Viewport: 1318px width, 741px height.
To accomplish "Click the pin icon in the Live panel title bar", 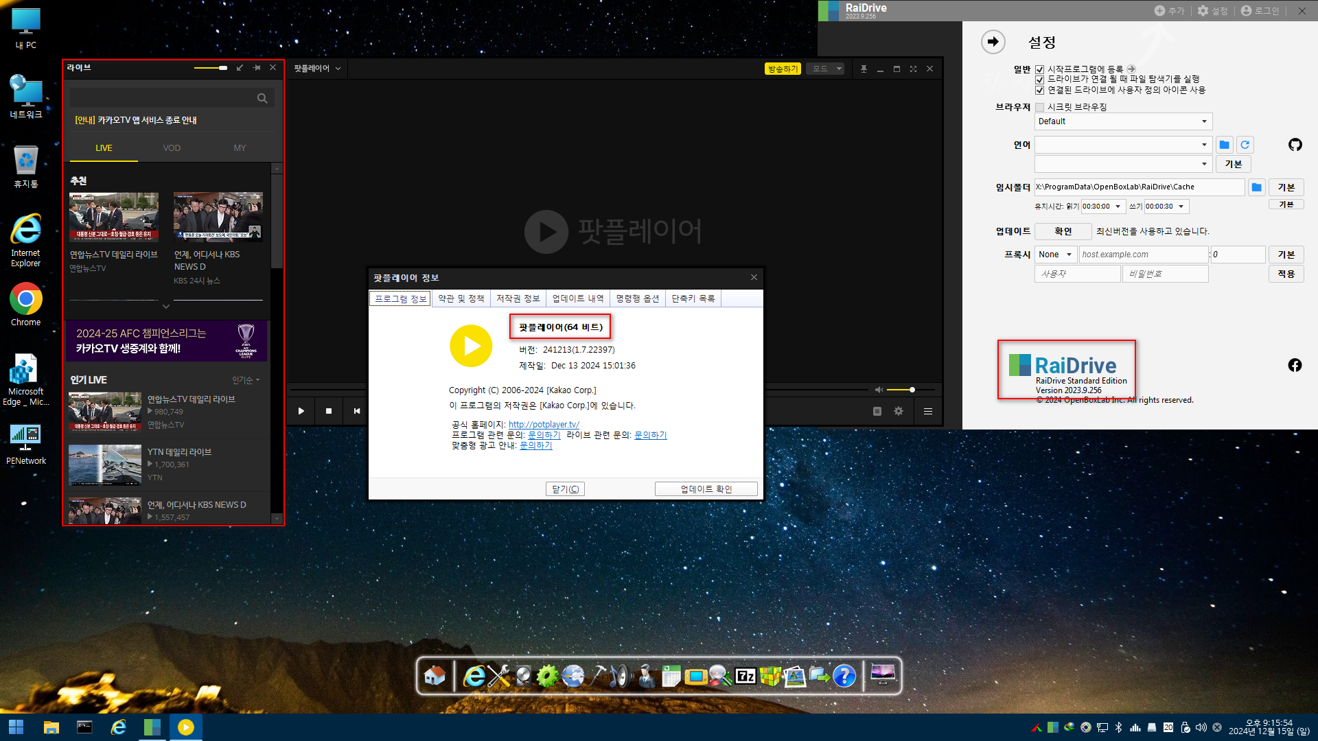I will point(257,68).
